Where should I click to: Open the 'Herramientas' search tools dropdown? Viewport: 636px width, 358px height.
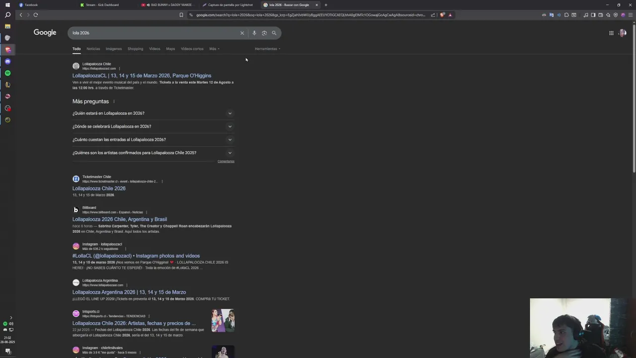(x=267, y=49)
